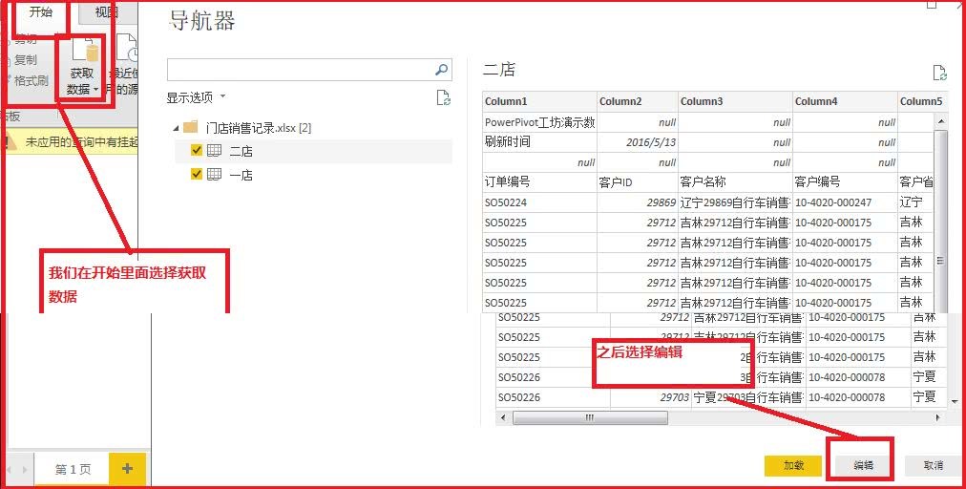Screen dimensions: 966x489
Task: Switch to the 开始 ribbon tab
Action: tap(41, 12)
